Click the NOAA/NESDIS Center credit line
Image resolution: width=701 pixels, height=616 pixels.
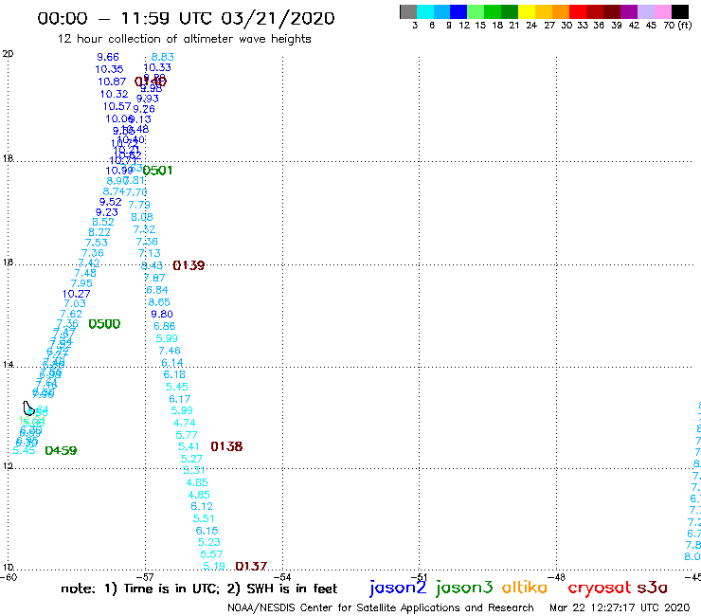coord(381,608)
